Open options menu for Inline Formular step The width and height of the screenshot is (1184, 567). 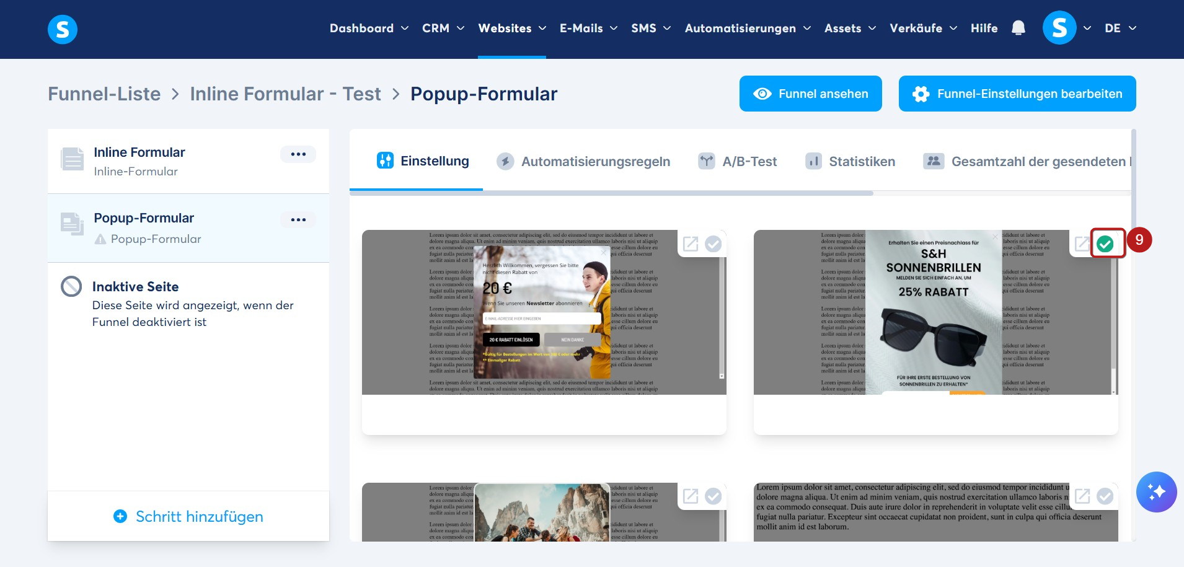[298, 154]
